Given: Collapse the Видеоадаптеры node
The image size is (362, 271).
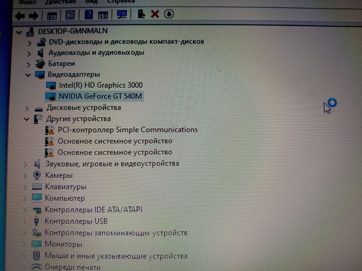Looking at the screenshot, I should point(28,75).
